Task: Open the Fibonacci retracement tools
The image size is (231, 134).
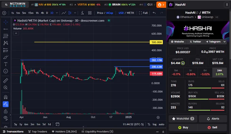Action: [5, 36]
